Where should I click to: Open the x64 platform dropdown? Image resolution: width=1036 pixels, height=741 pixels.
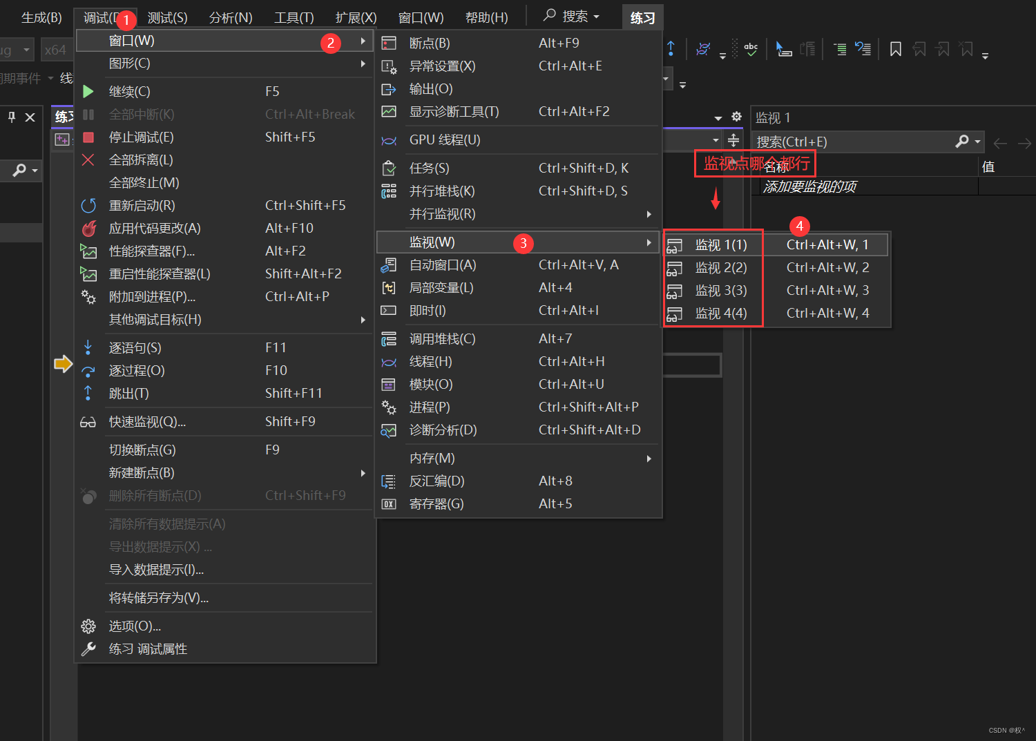click(56, 50)
